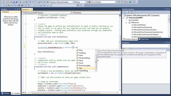Close the Game1.cs* tab
The image size is (171, 96).
(32, 10)
